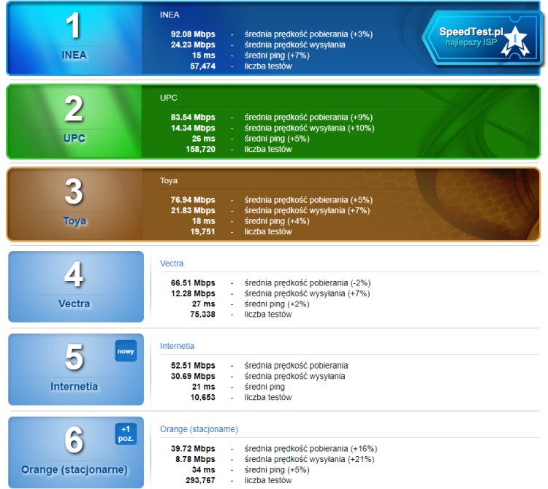
Task: Click the INEA label under rank 1
Action: click(74, 55)
